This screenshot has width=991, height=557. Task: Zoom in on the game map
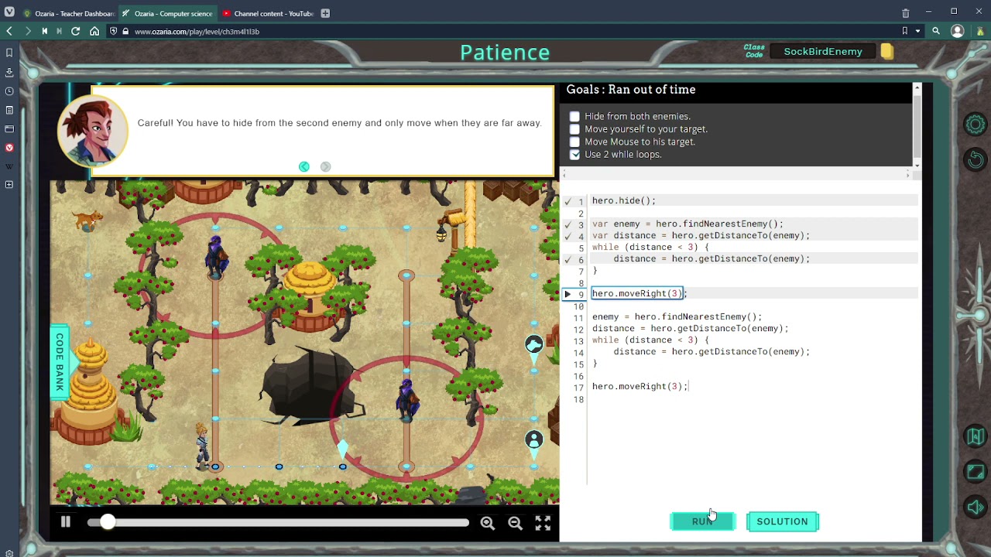(487, 523)
